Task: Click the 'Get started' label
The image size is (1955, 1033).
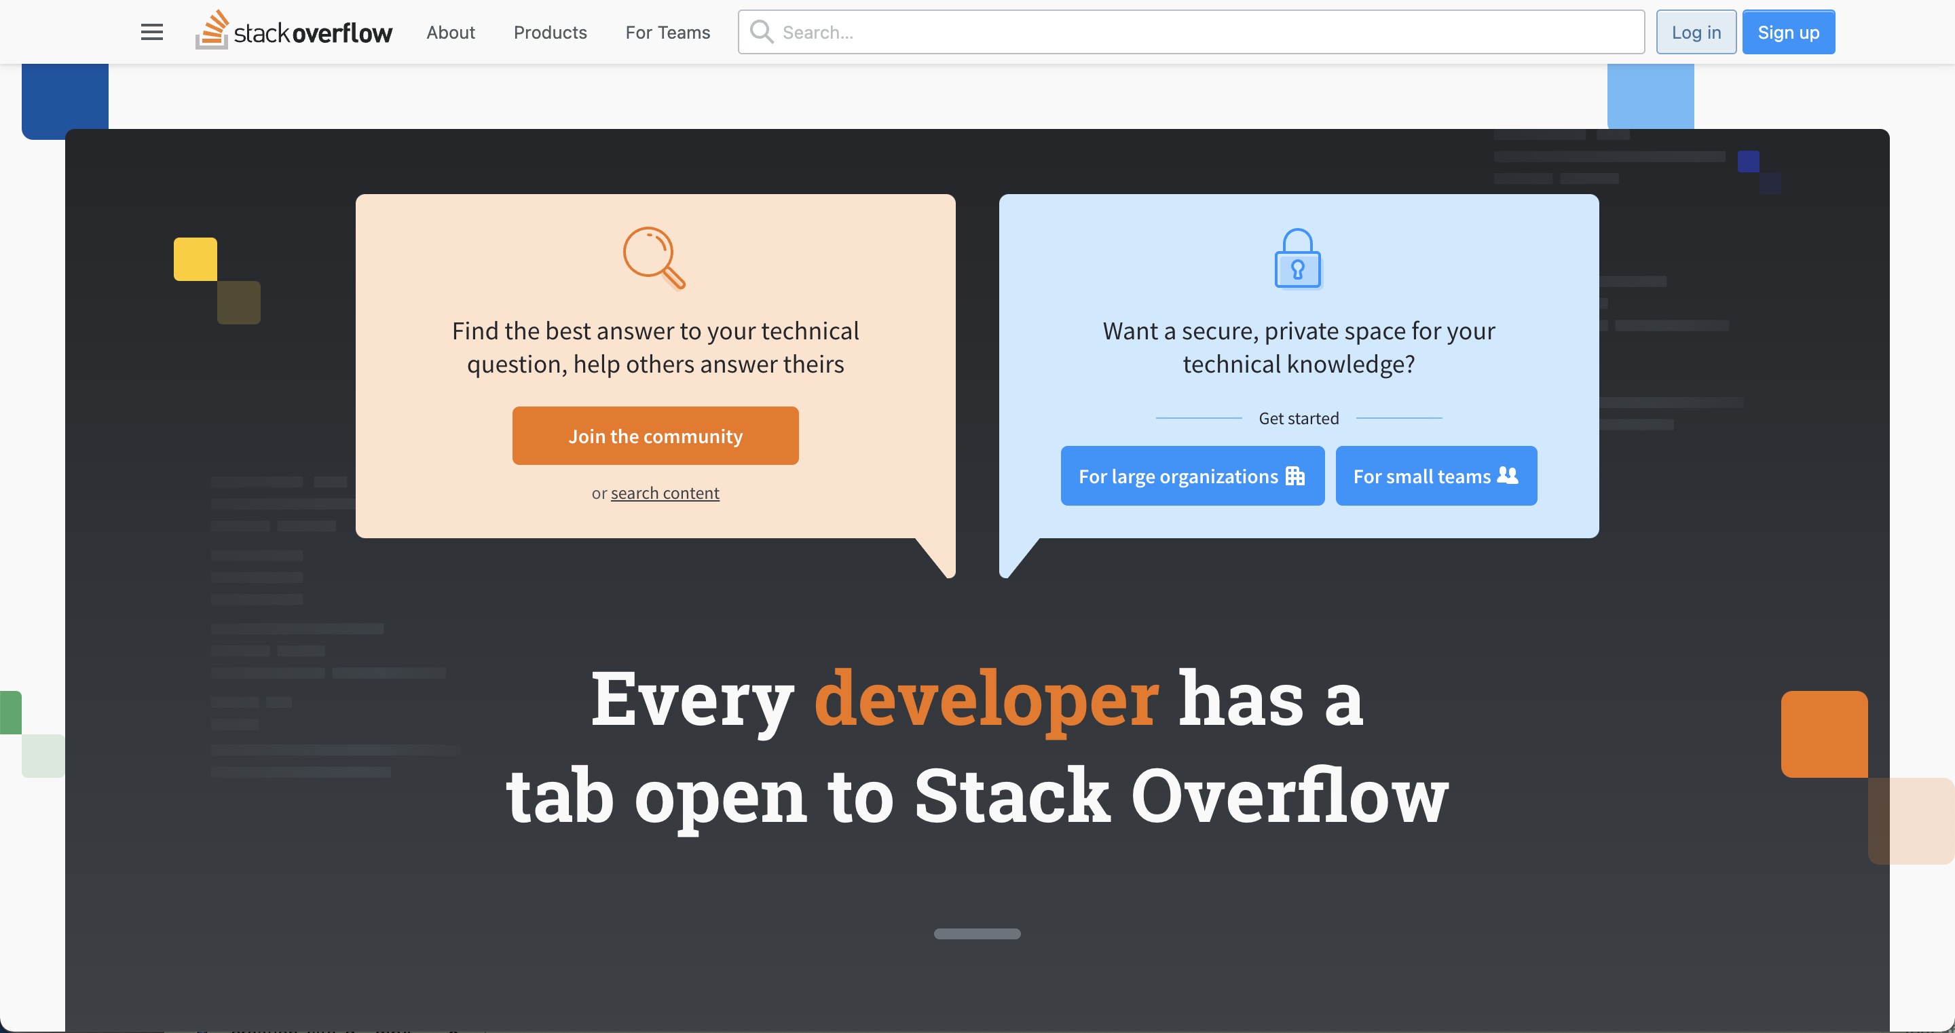Action: coord(1299,418)
